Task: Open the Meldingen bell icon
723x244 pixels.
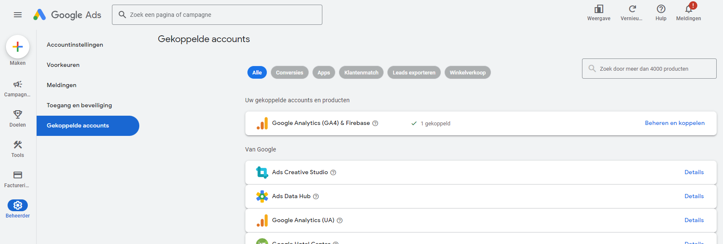Action: click(x=689, y=9)
